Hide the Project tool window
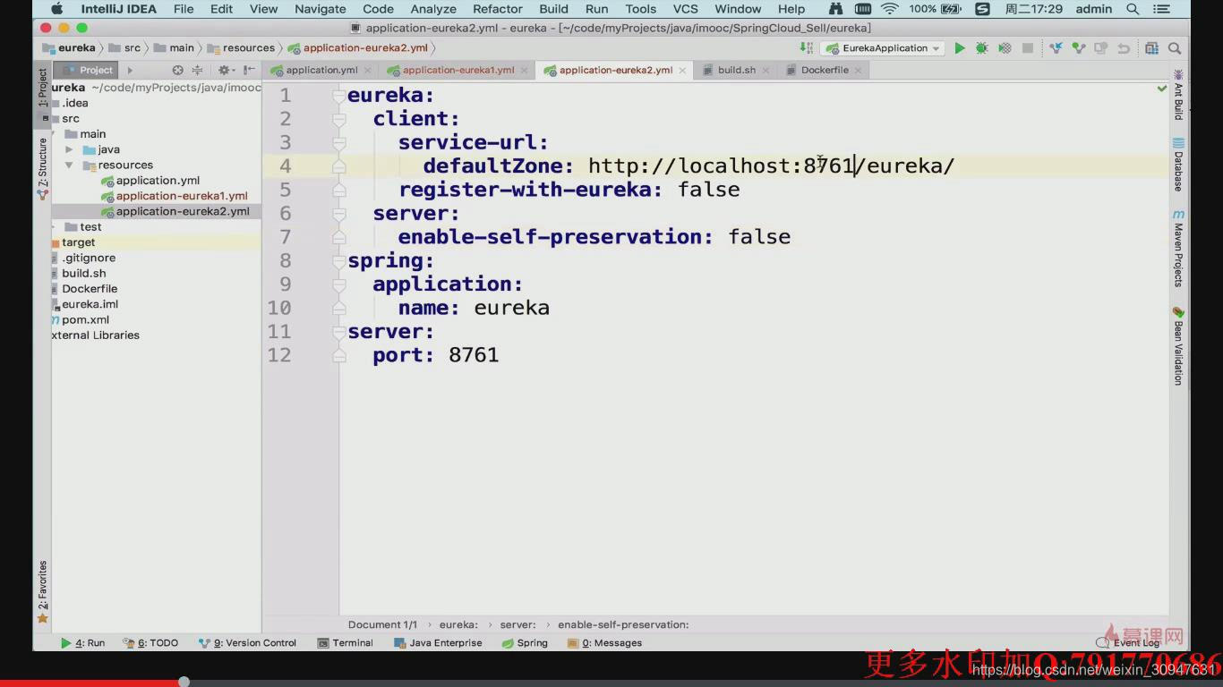Screen dimensions: 1223x687 [249, 70]
